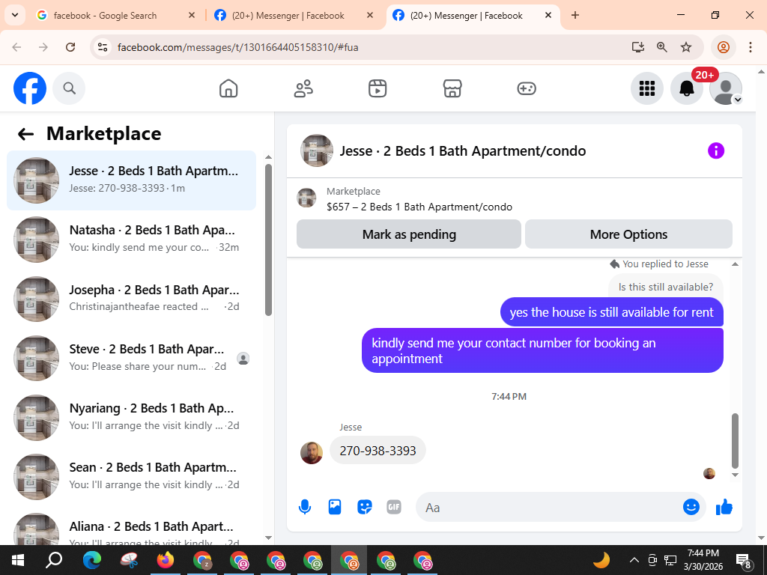Open Microsoft Edge from taskbar

[91, 560]
